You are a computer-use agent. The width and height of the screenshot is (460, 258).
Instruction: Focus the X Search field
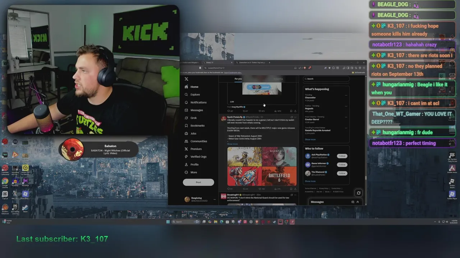pos(326,79)
